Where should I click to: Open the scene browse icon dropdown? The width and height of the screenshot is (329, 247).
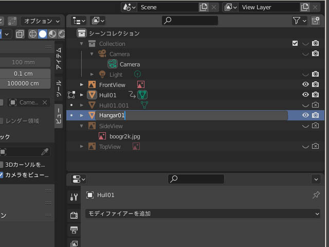pos(129,7)
